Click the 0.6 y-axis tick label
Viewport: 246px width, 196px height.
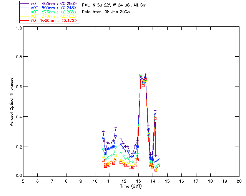click(19, 87)
